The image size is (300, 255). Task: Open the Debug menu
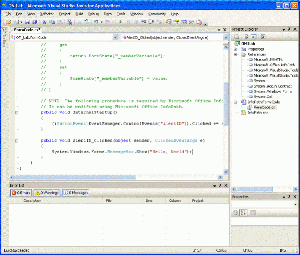[x=93, y=14]
